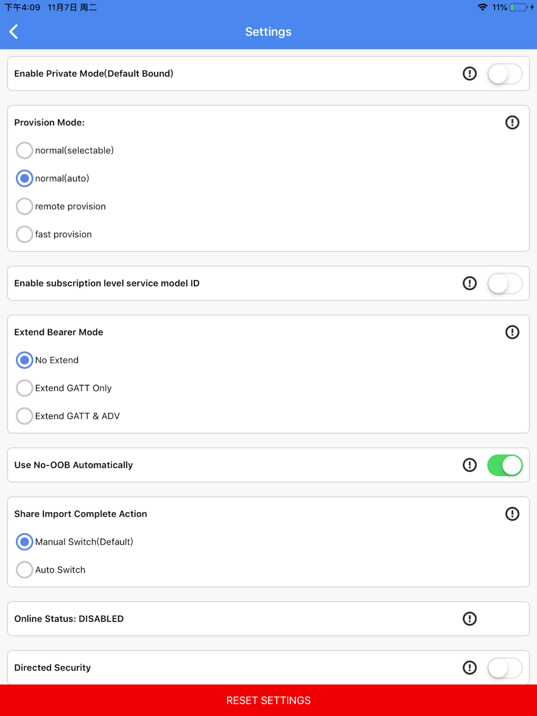Image resolution: width=537 pixels, height=716 pixels.
Task: Choose Extend GATT Only
Action: (24, 388)
